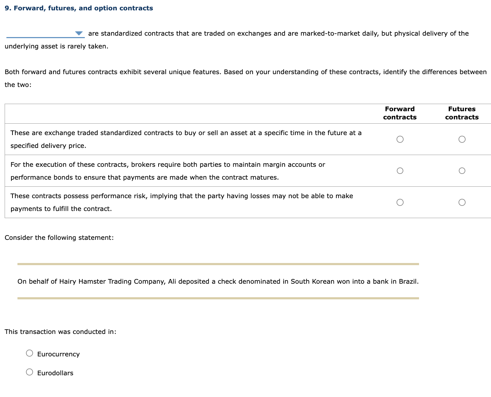491x397 pixels.
Task: Click "This transaction was conducted in:" prompt
Action: [60, 332]
